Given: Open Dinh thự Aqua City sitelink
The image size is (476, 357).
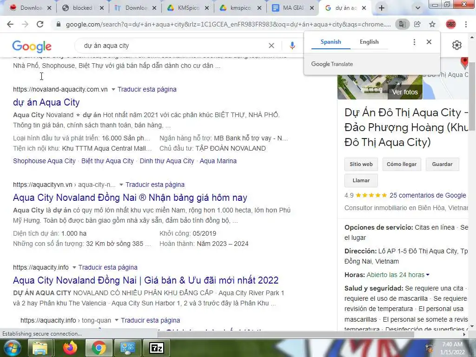Looking at the screenshot, I should tap(167, 161).
